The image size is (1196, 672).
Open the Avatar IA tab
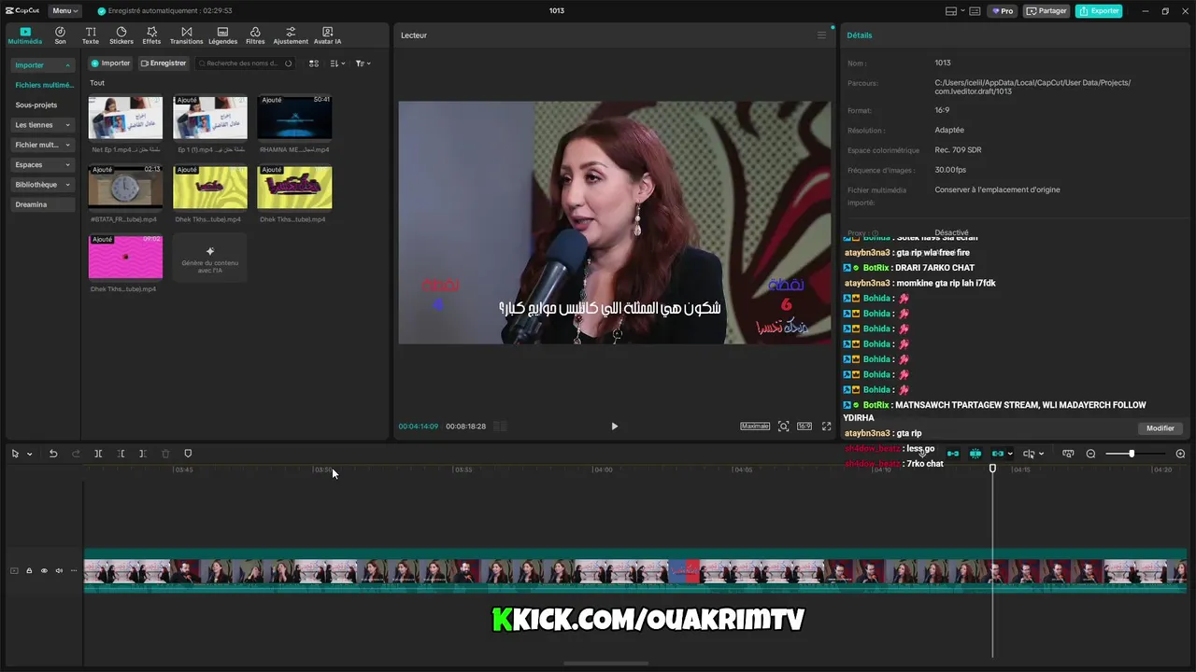pyautogui.click(x=327, y=35)
